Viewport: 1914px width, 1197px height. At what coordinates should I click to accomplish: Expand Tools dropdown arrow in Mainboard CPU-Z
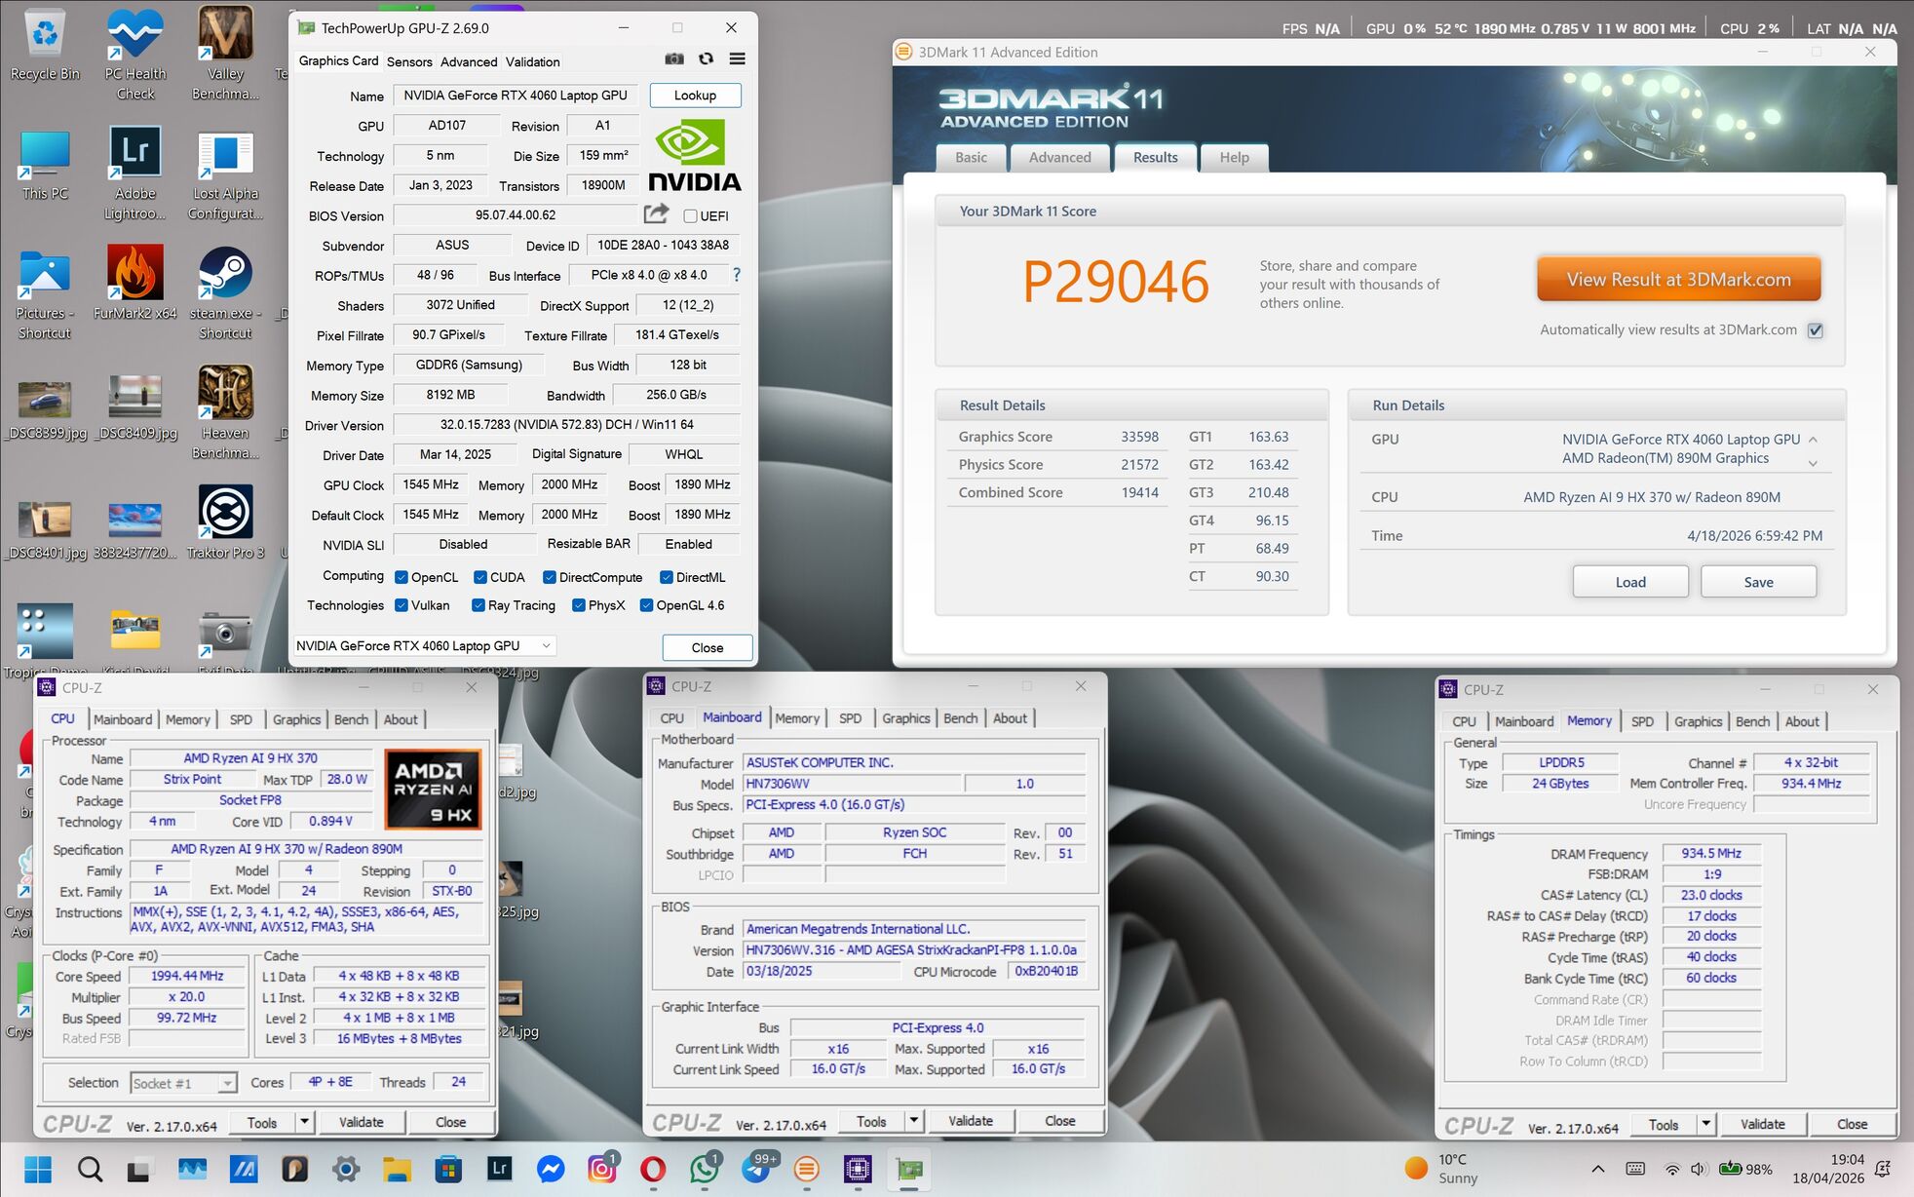point(914,1121)
